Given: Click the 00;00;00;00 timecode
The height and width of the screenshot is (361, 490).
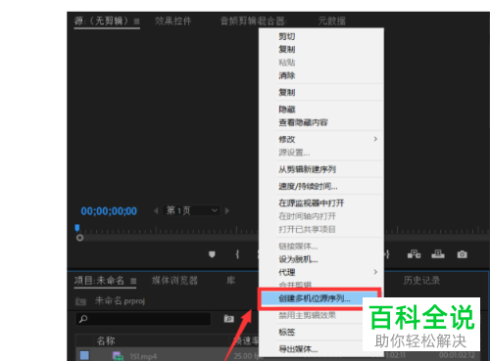Looking at the screenshot, I should [109, 211].
